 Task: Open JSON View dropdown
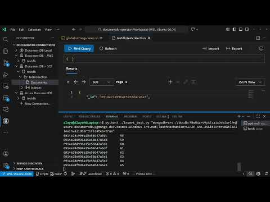pos(250,82)
